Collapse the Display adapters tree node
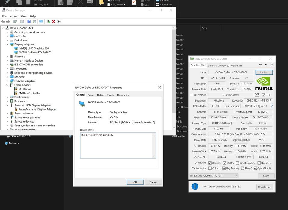Viewport: 288px width, 210px height. click(x=7, y=44)
